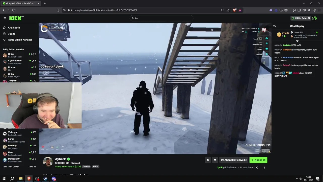Click top gifter svmZz in the leaderboard
Viewport: 323px width, 182px height.
pyautogui.click(x=285, y=33)
